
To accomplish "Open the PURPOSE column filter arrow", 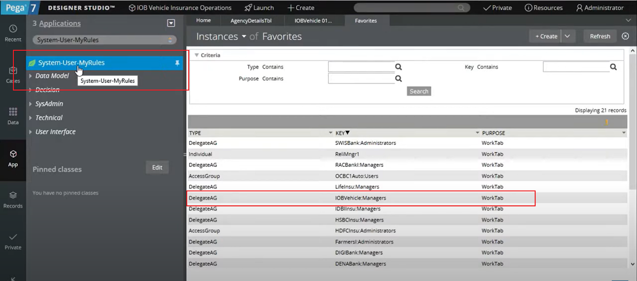I will click(x=624, y=133).
